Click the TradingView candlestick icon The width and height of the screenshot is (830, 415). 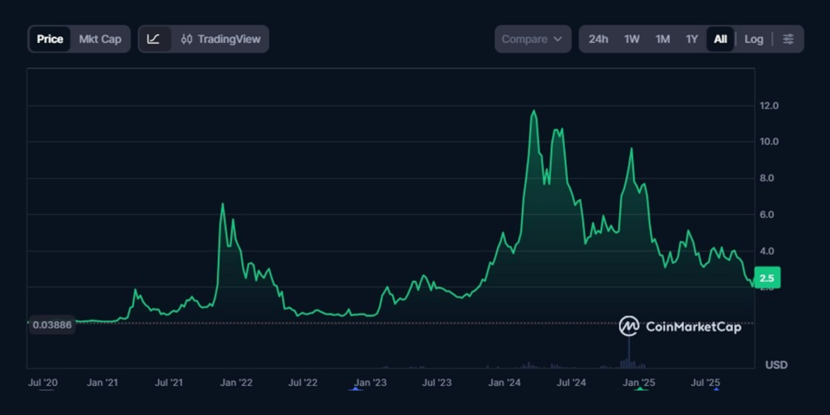[186, 39]
